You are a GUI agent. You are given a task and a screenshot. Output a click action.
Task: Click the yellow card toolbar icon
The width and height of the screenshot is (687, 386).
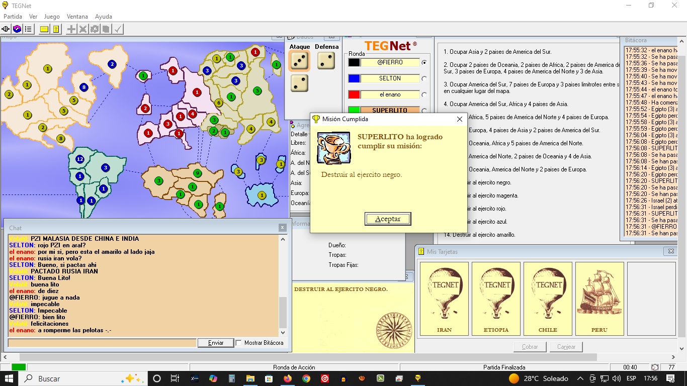click(44, 29)
